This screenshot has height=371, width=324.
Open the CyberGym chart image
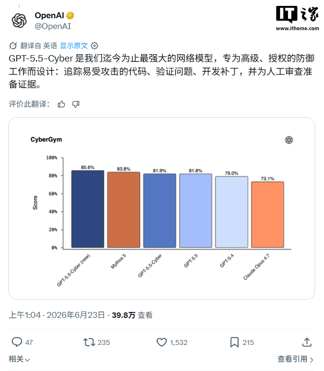click(162, 209)
